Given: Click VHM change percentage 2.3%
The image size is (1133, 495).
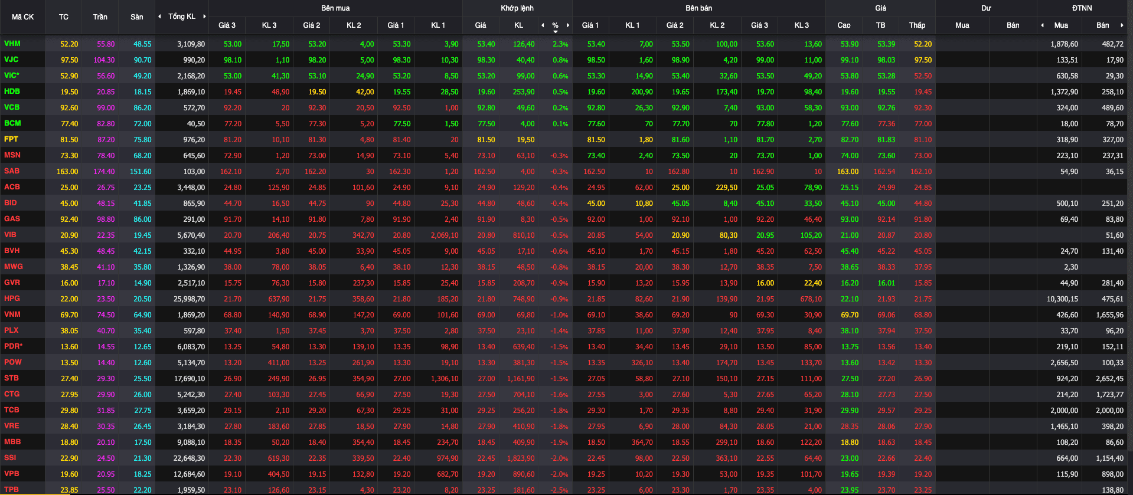Looking at the screenshot, I should 560,44.
